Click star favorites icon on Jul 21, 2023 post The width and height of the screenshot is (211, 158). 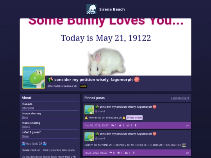[118, 153]
